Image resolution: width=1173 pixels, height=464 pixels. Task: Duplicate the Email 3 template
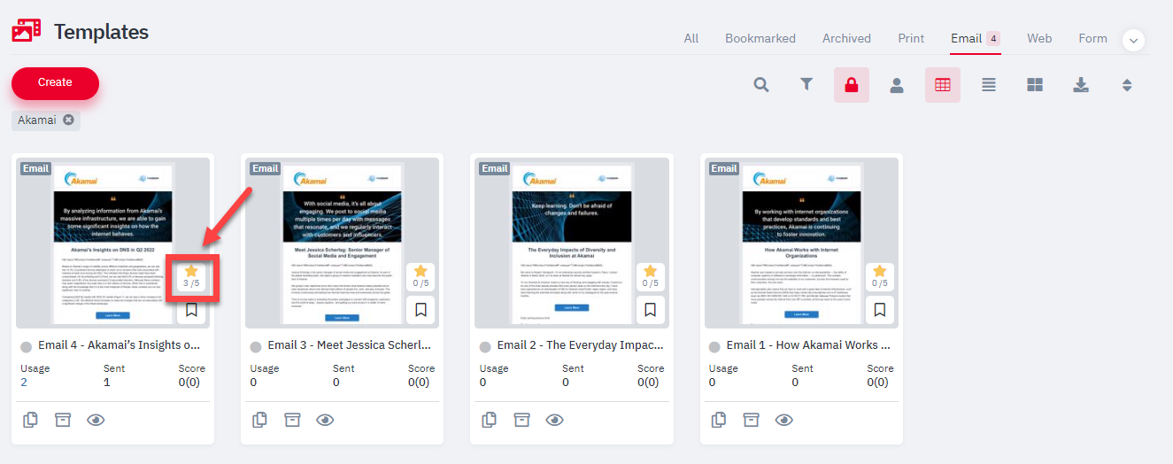point(259,420)
